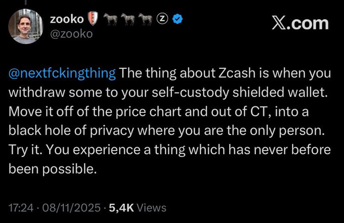Click the last line "been possible."
Viewport: 344px width, 223px height.
[x=53, y=169]
